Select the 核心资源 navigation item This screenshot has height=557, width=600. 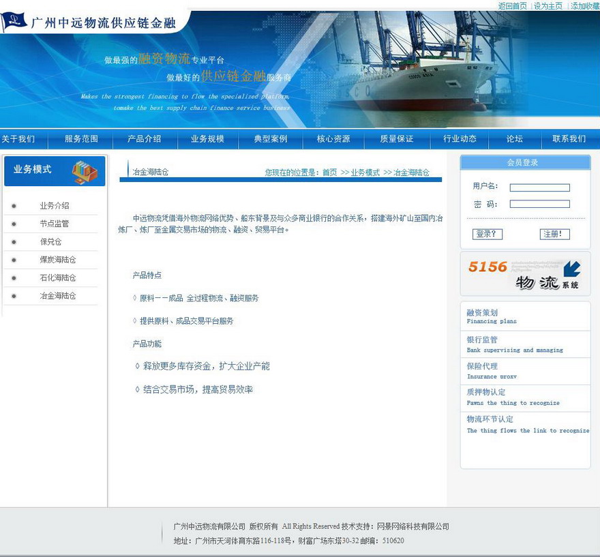tap(333, 139)
